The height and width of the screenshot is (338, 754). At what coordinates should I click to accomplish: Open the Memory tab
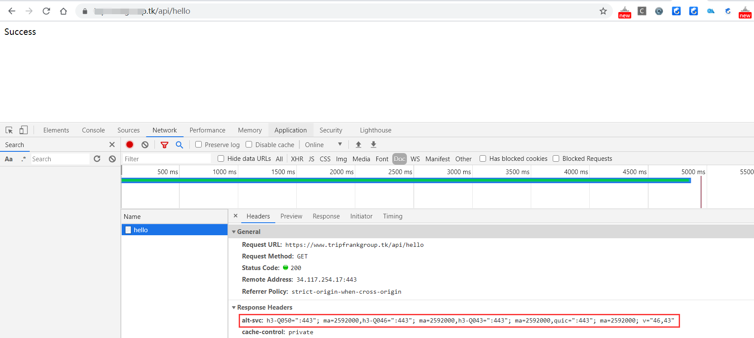(250, 130)
